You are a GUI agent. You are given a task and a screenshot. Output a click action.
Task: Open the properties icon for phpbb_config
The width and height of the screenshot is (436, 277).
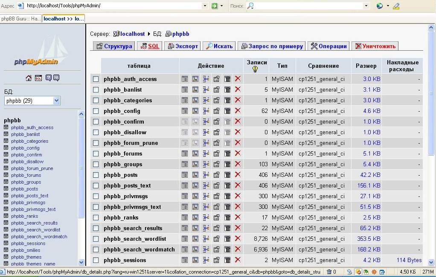[x=217, y=111]
